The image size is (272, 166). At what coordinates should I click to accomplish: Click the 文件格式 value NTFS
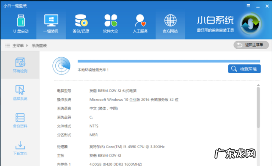coord(94,126)
